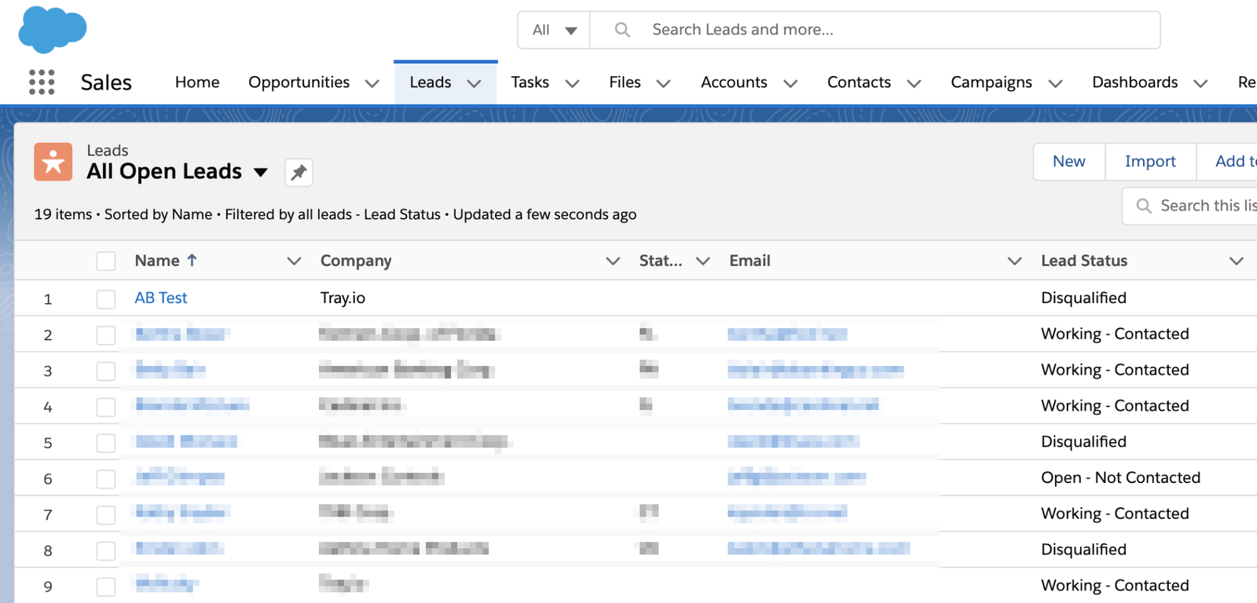Expand the Dashboards tab menu chevron
The image size is (1257, 603).
[x=1200, y=83]
